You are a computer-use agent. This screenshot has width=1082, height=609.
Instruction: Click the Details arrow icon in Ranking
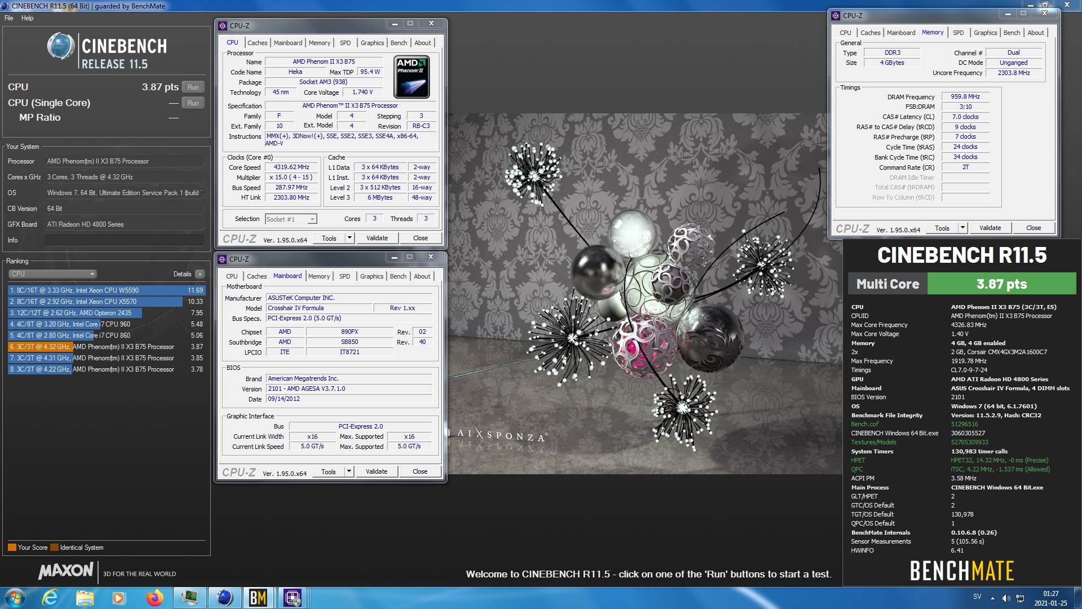pyautogui.click(x=199, y=274)
